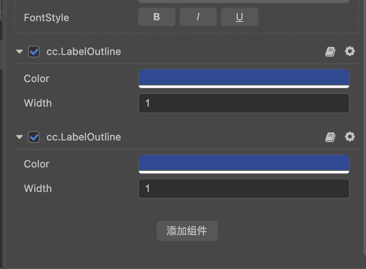
Task: Click the first LabelOutline Width input field
Action: point(244,103)
